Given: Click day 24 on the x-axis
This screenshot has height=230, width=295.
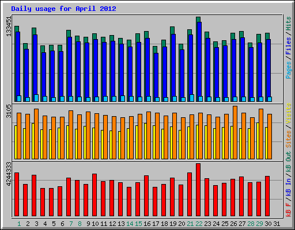Looking at the screenshot, I should click(x=216, y=224).
